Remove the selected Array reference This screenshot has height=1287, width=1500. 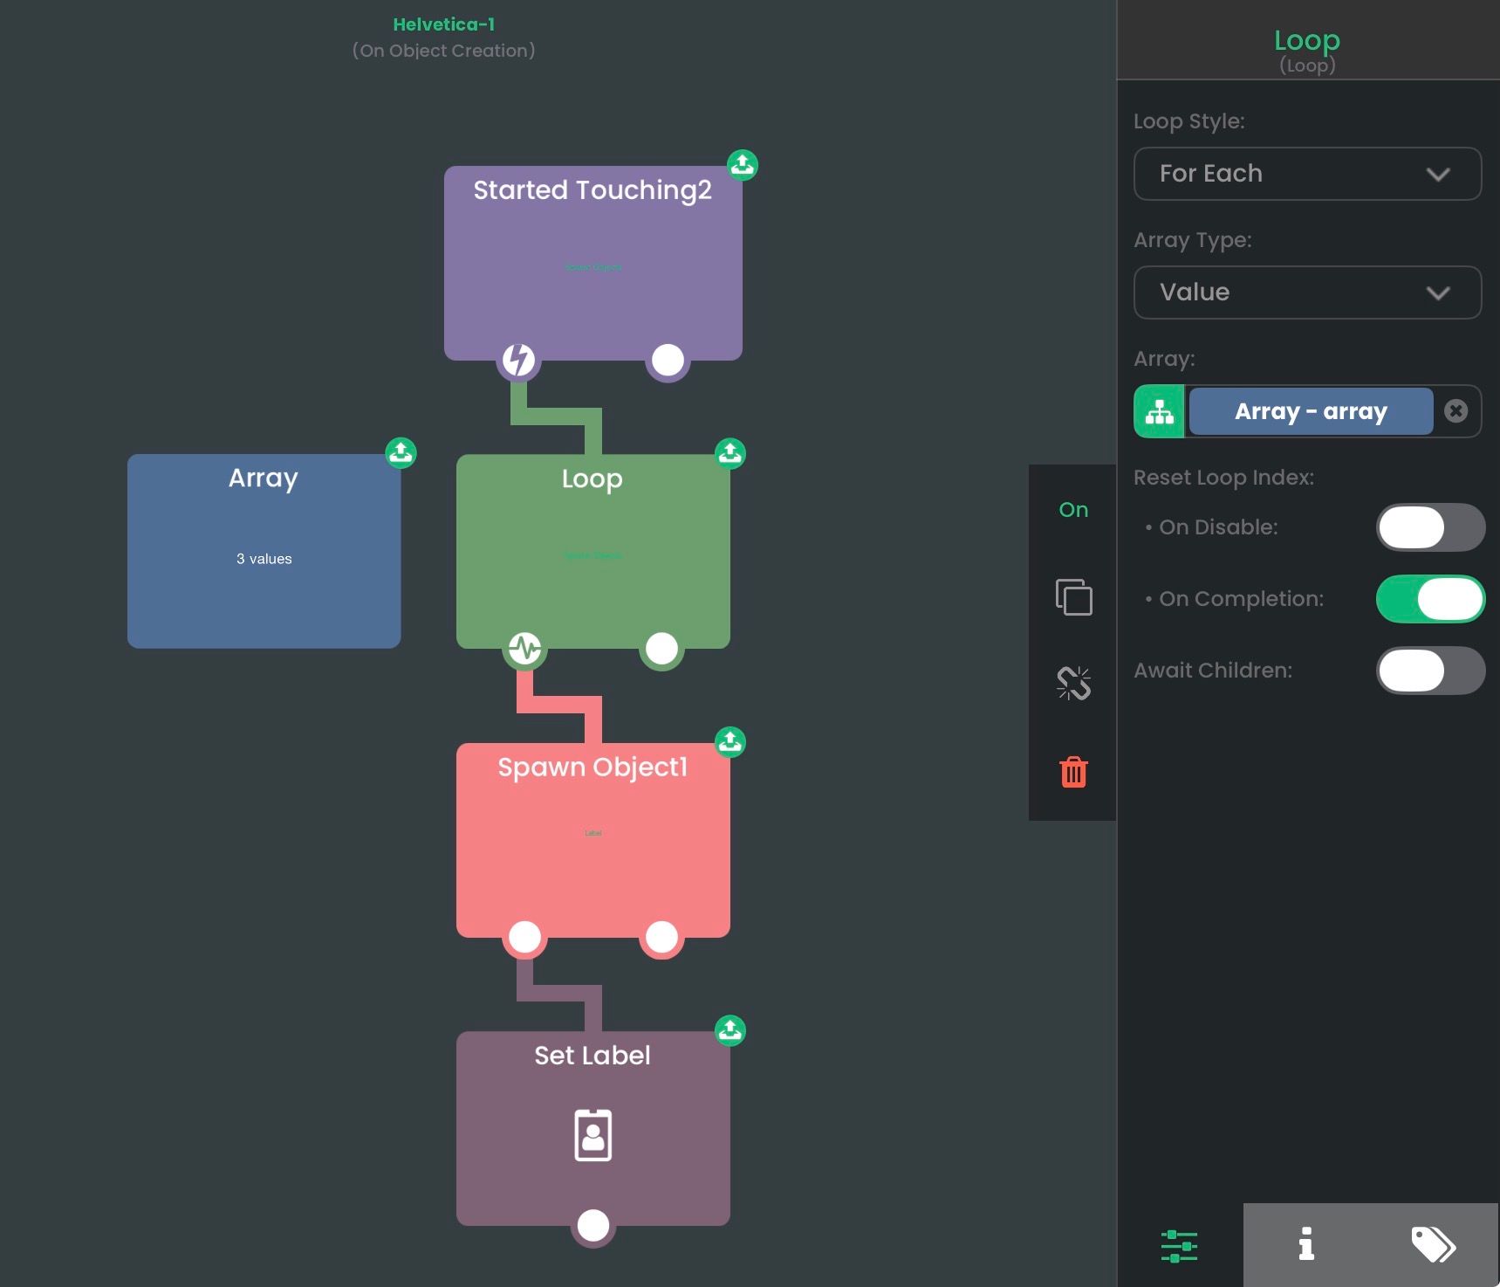[1455, 411]
